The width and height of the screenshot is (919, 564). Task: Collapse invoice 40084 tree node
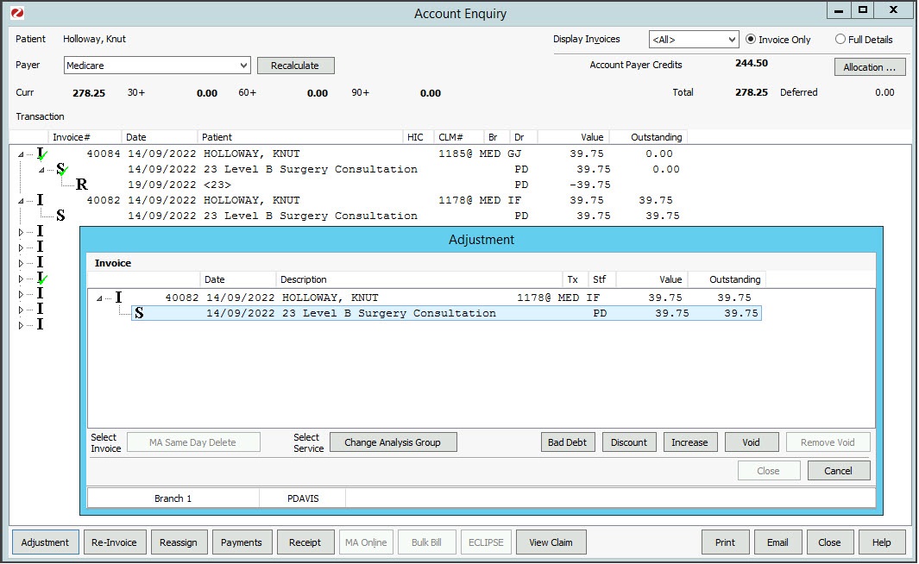point(21,154)
